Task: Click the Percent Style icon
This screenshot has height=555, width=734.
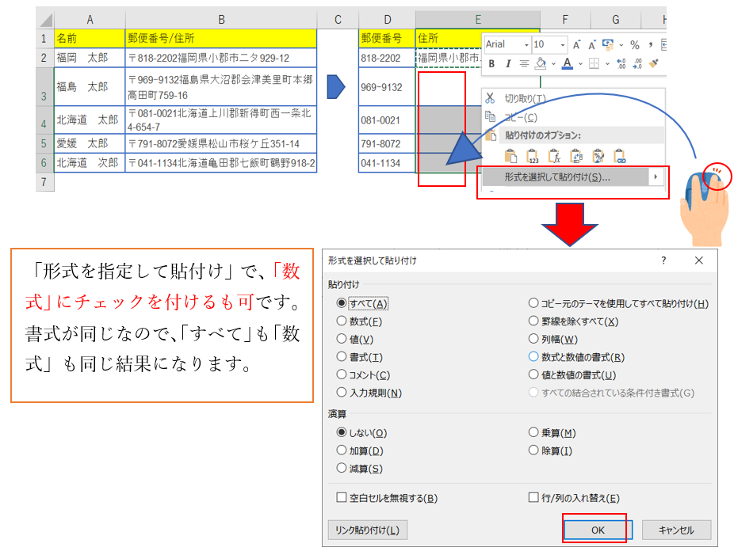Action: click(x=634, y=45)
